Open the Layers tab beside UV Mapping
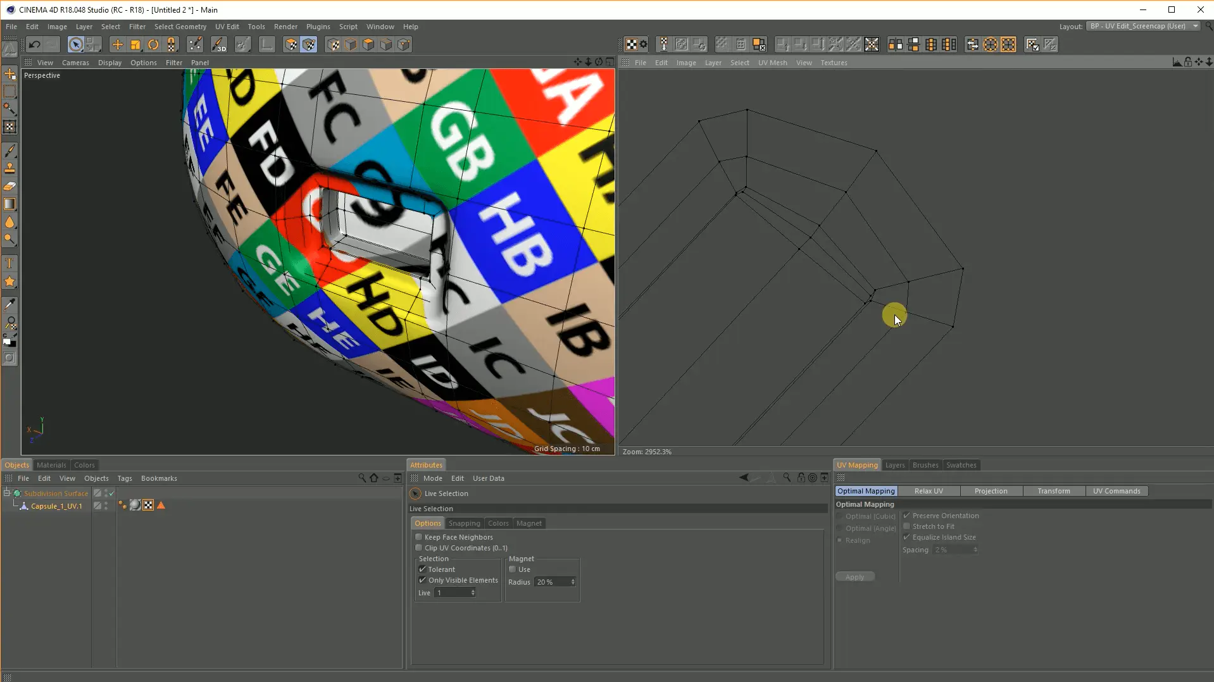 point(894,465)
